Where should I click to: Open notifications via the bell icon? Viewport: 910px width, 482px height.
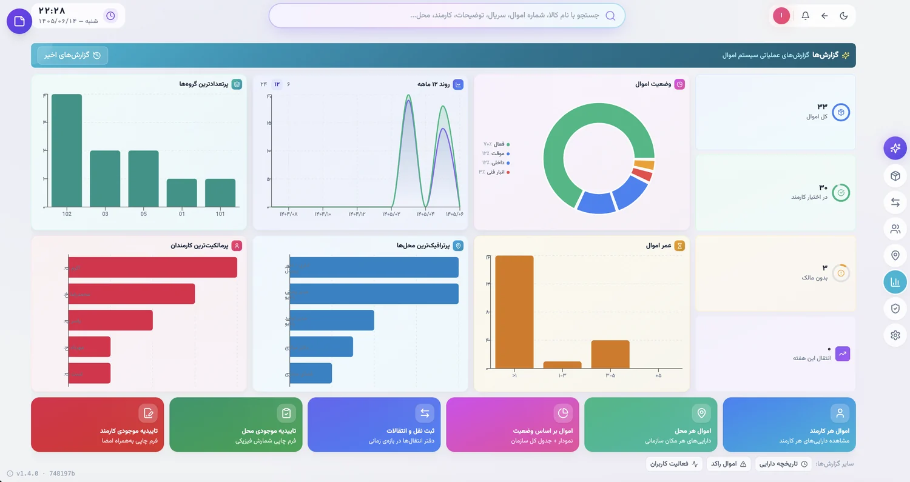pos(806,16)
